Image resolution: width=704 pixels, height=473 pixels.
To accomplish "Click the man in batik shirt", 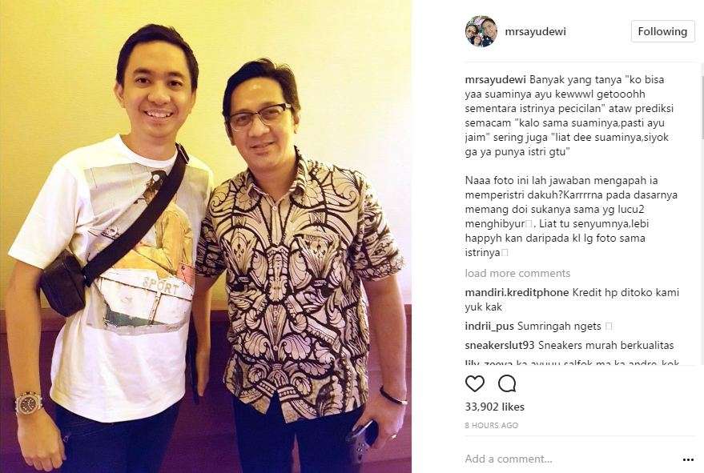I will (x=300, y=269).
